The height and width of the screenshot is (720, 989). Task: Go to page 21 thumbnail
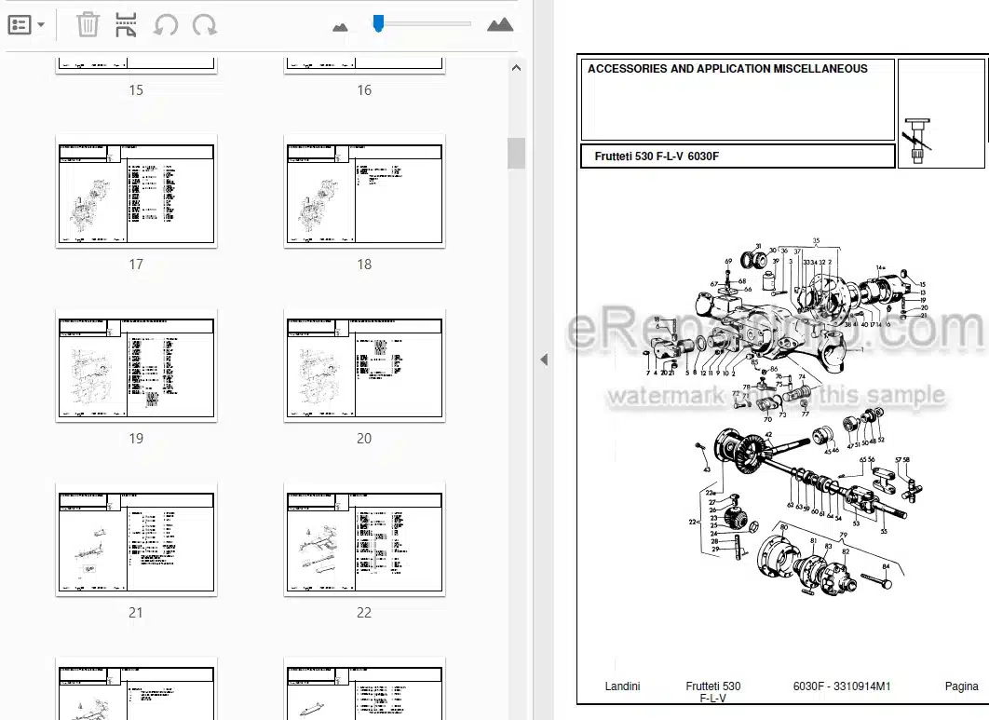click(x=136, y=539)
